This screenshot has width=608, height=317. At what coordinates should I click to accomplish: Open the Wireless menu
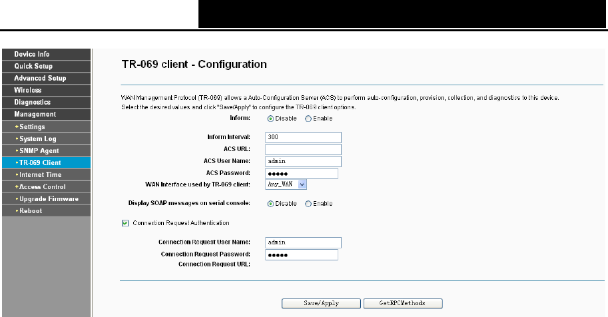coord(46,91)
